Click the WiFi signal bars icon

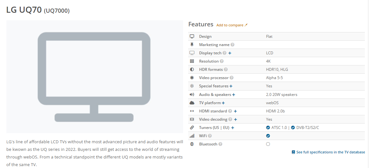pyautogui.click(x=192, y=136)
